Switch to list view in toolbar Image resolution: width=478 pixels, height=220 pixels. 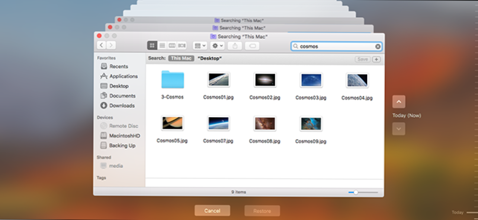click(162, 46)
